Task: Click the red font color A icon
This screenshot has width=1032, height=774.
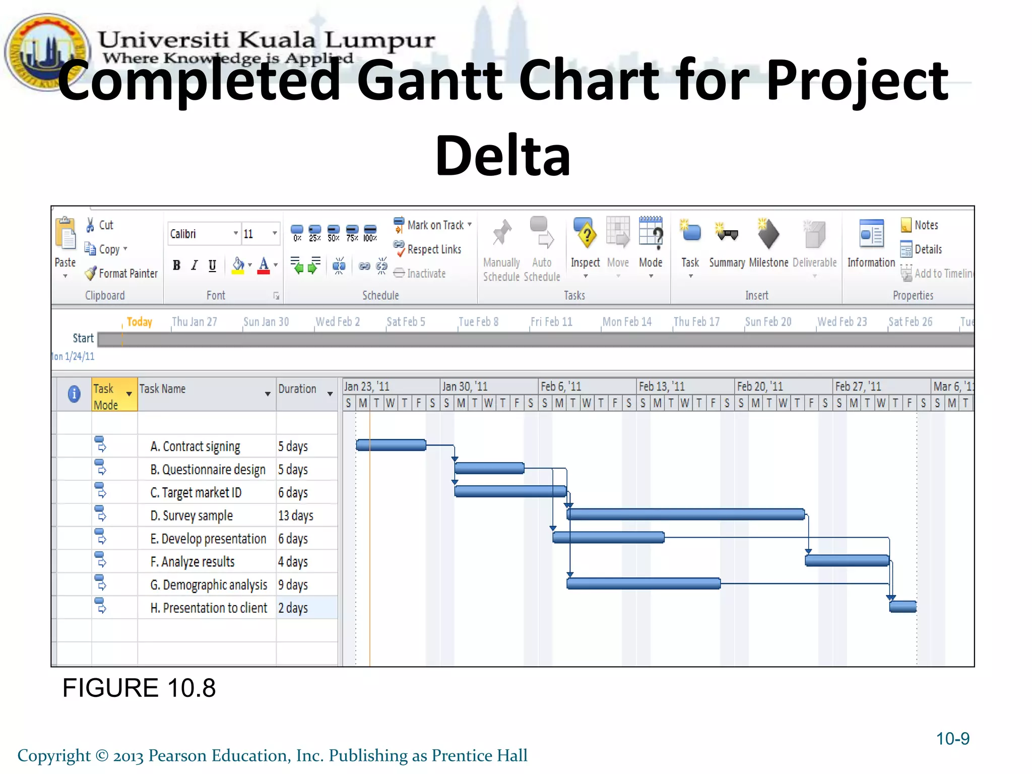Action: tap(264, 265)
